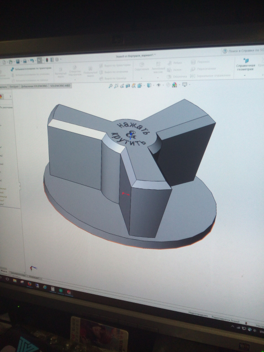Image resolution: width=264 pixels, height=352 pixels.
Task: Expand the dropdown under Скругление
Action: pyautogui.click(x=142, y=78)
